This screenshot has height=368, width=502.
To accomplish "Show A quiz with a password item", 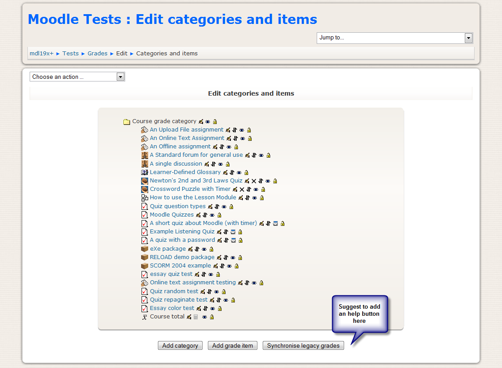I will 234,240.
